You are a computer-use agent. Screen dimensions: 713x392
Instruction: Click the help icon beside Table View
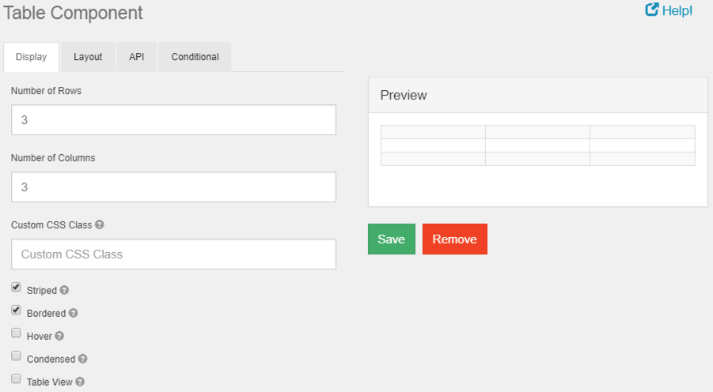click(79, 383)
